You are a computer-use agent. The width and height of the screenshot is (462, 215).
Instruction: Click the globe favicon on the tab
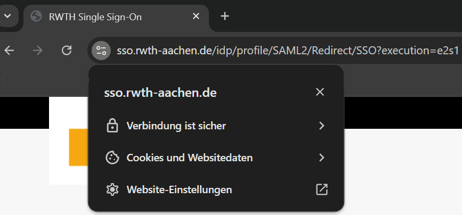(36, 16)
